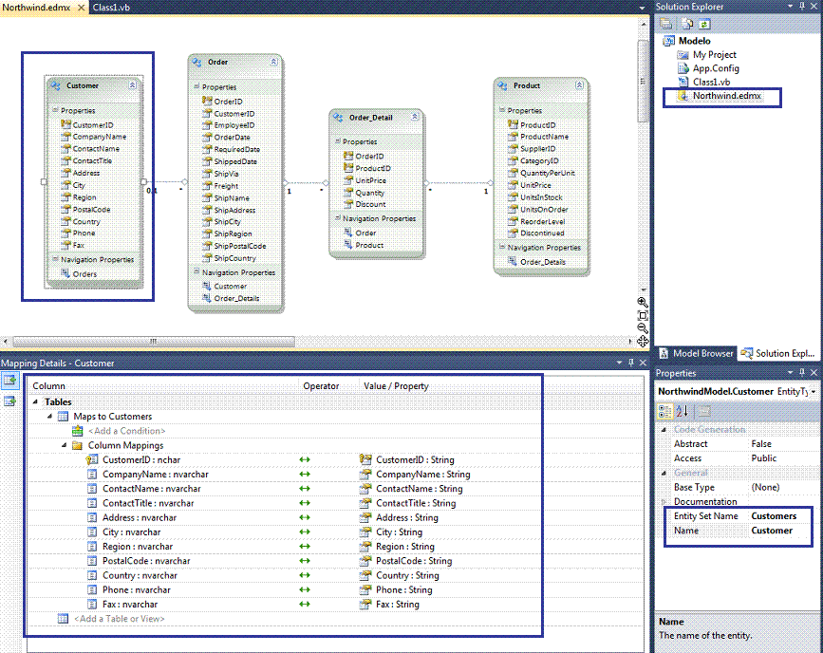Pin toggle for the Mapping Details panel
The width and height of the screenshot is (823, 653).
point(630,363)
